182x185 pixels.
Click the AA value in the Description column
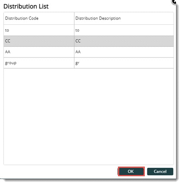point(124,52)
